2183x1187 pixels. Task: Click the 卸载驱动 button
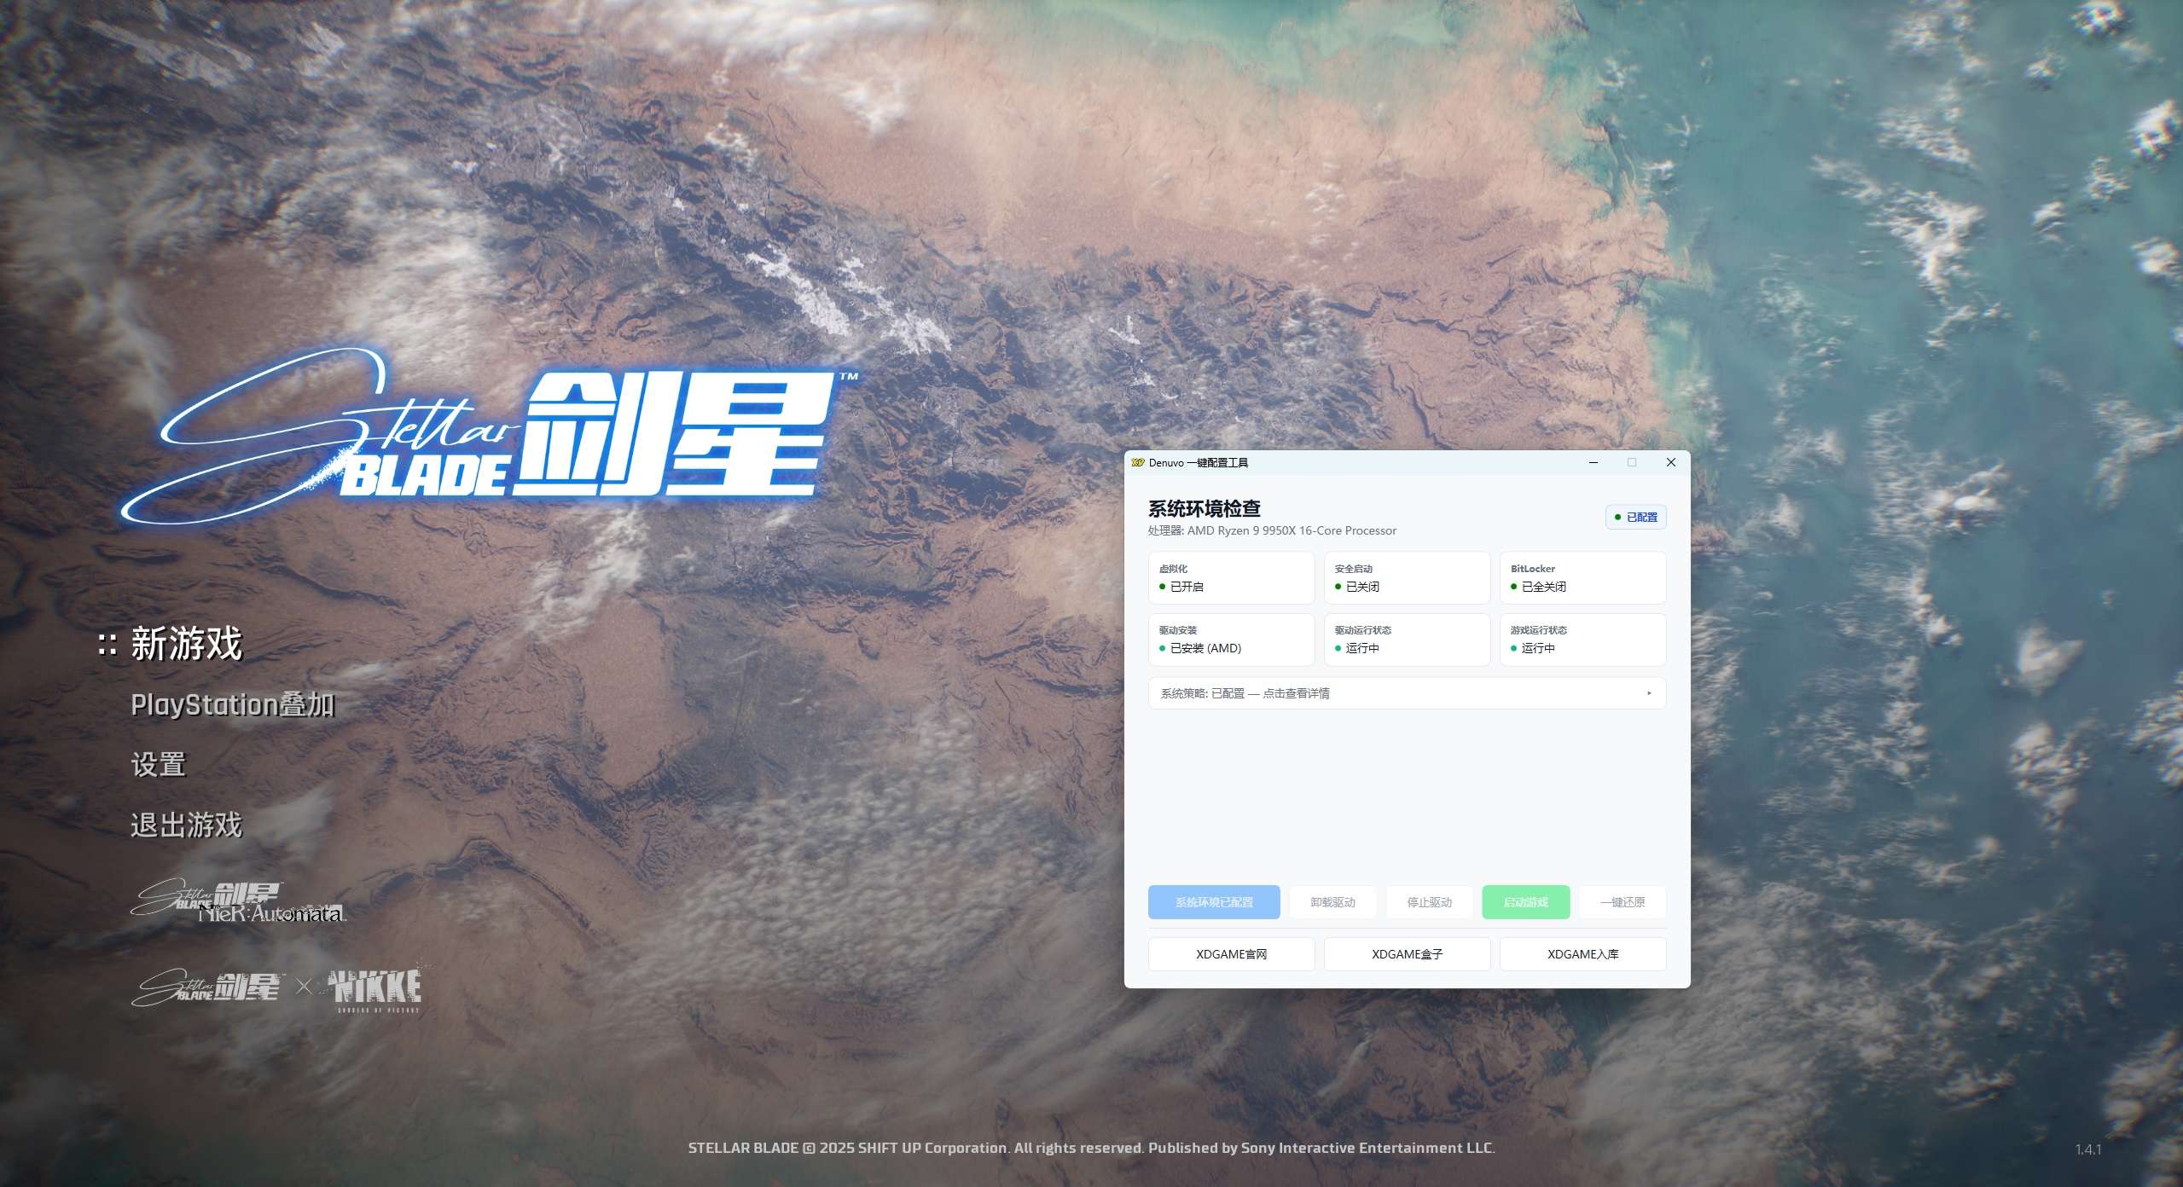(x=1332, y=902)
